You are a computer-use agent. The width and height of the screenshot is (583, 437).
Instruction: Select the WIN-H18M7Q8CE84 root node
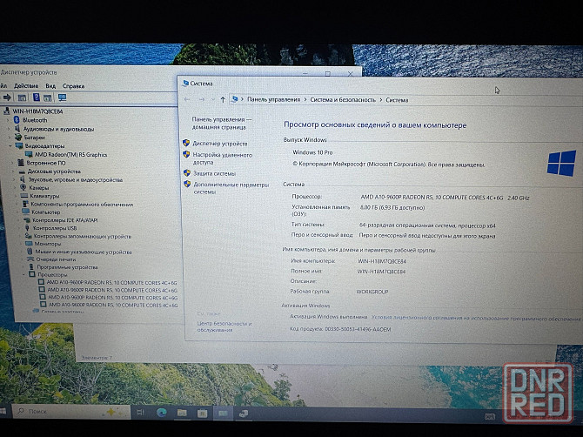pyautogui.click(x=37, y=111)
